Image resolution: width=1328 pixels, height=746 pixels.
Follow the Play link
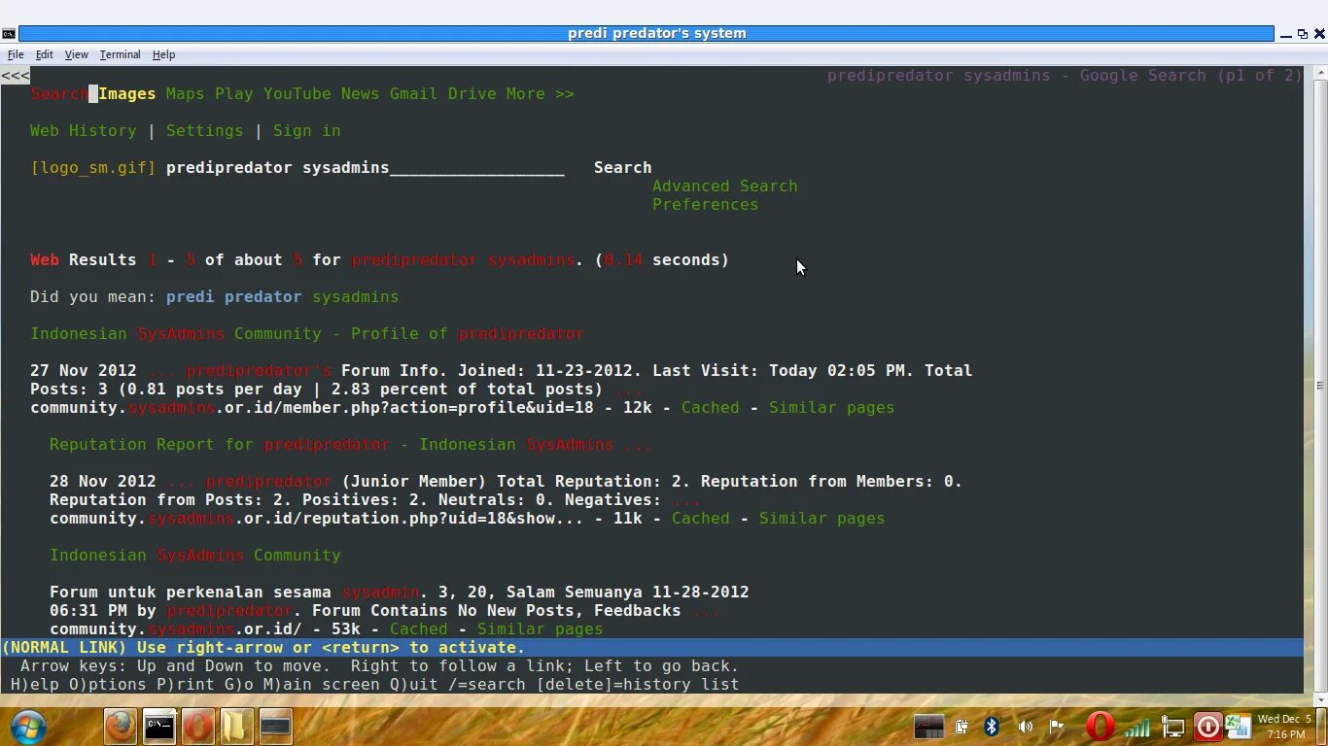click(x=233, y=94)
